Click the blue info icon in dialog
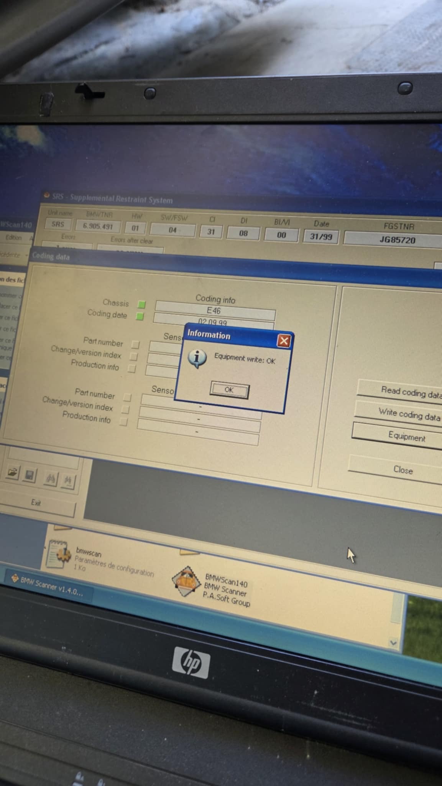Viewport: 442px width, 786px height. point(197,358)
